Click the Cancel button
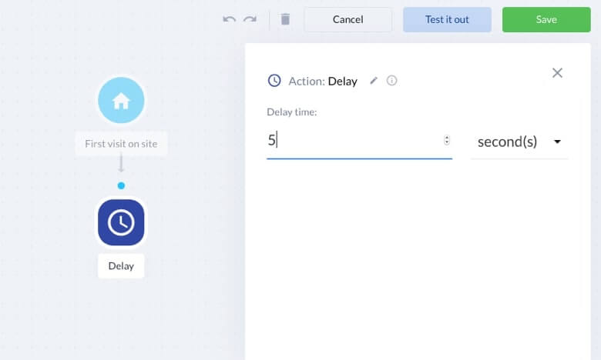601x360 pixels. pos(348,19)
